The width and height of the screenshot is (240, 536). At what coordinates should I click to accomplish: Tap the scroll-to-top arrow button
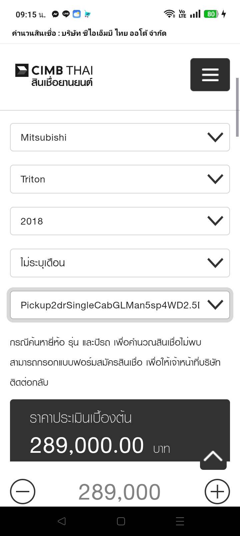tap(213, 457)
